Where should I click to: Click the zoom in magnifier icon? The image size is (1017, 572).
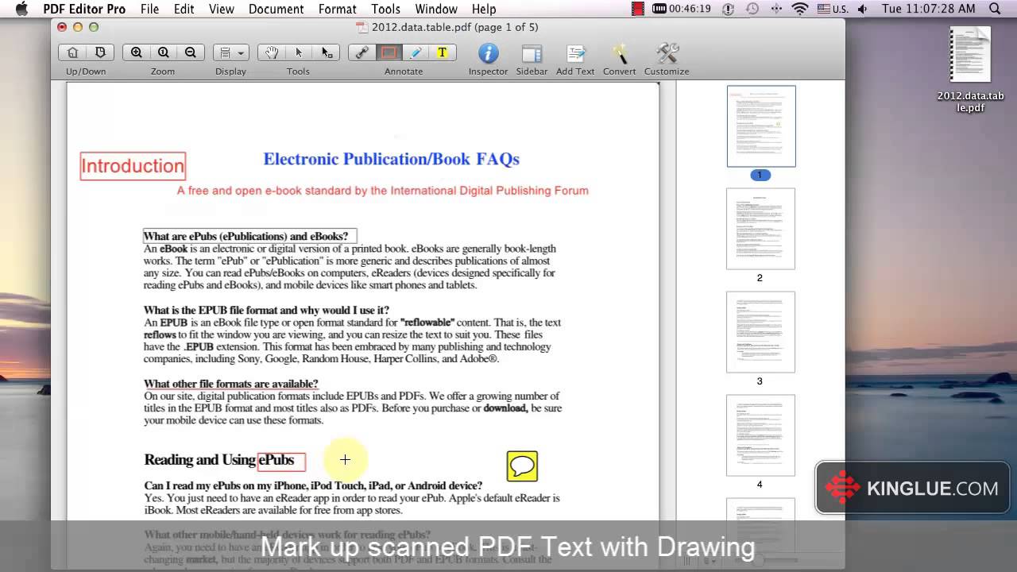137,52
